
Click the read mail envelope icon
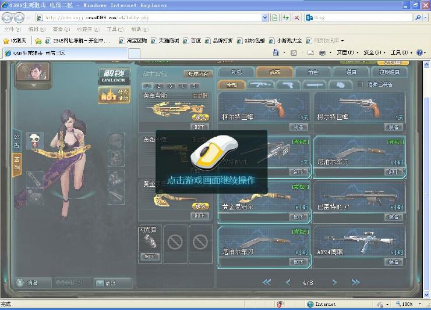(310, 53)
